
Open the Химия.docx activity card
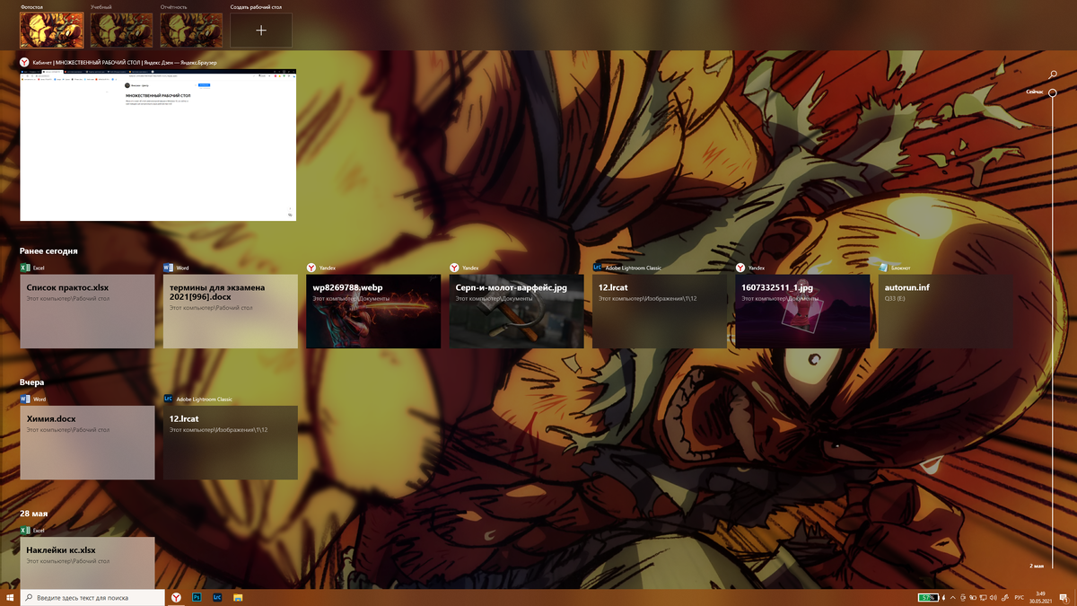(87, 443)
